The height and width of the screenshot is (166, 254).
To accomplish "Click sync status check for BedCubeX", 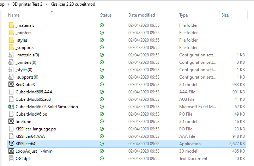I will point(102,85).
